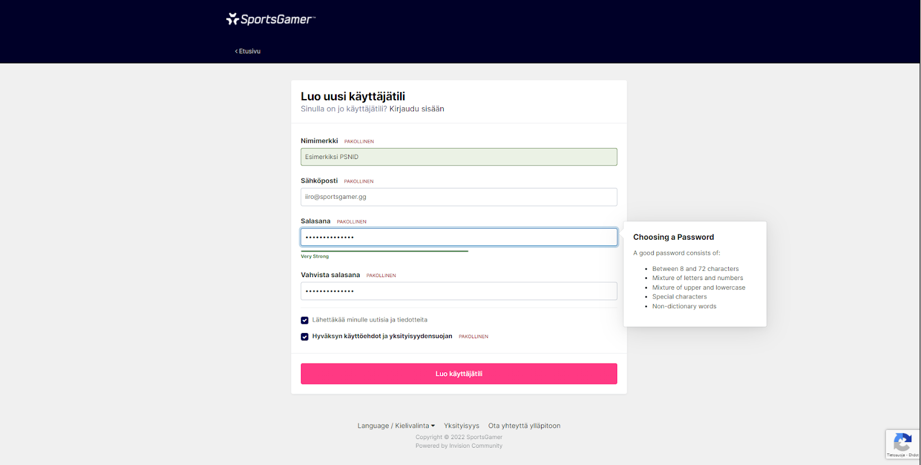Open the Kirjaudu sisään login link
The height and width of the screenshot is (465, 921).
[x=416, y=109]
